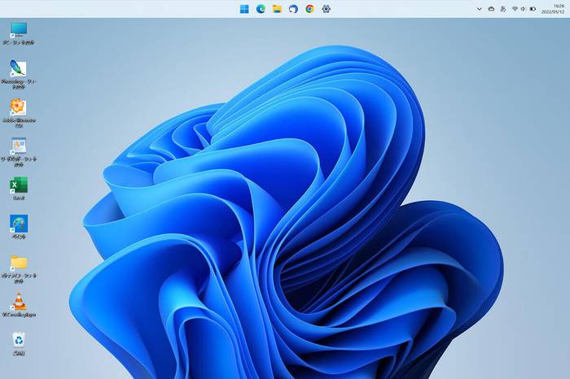Image resolution: width=570 pixels, height=379 pixels.
Task: Select the Excel desktop shortcut
Action: (19, 188)
